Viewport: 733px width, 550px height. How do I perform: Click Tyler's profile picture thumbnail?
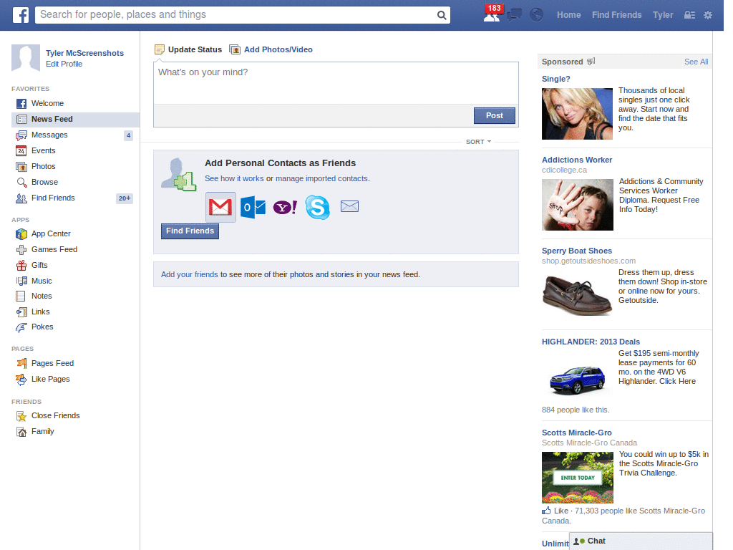[x=26, y=58]
